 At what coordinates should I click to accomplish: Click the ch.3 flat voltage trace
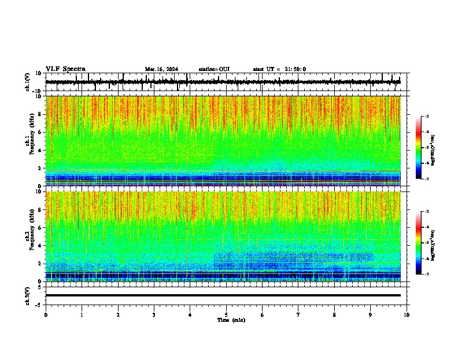(x=223, y=295)
